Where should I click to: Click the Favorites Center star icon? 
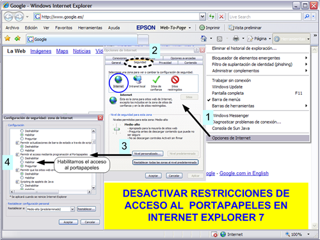[x=8, y=38]
